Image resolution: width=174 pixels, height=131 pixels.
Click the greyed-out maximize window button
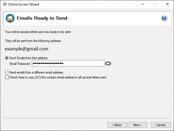click(155, 4)
